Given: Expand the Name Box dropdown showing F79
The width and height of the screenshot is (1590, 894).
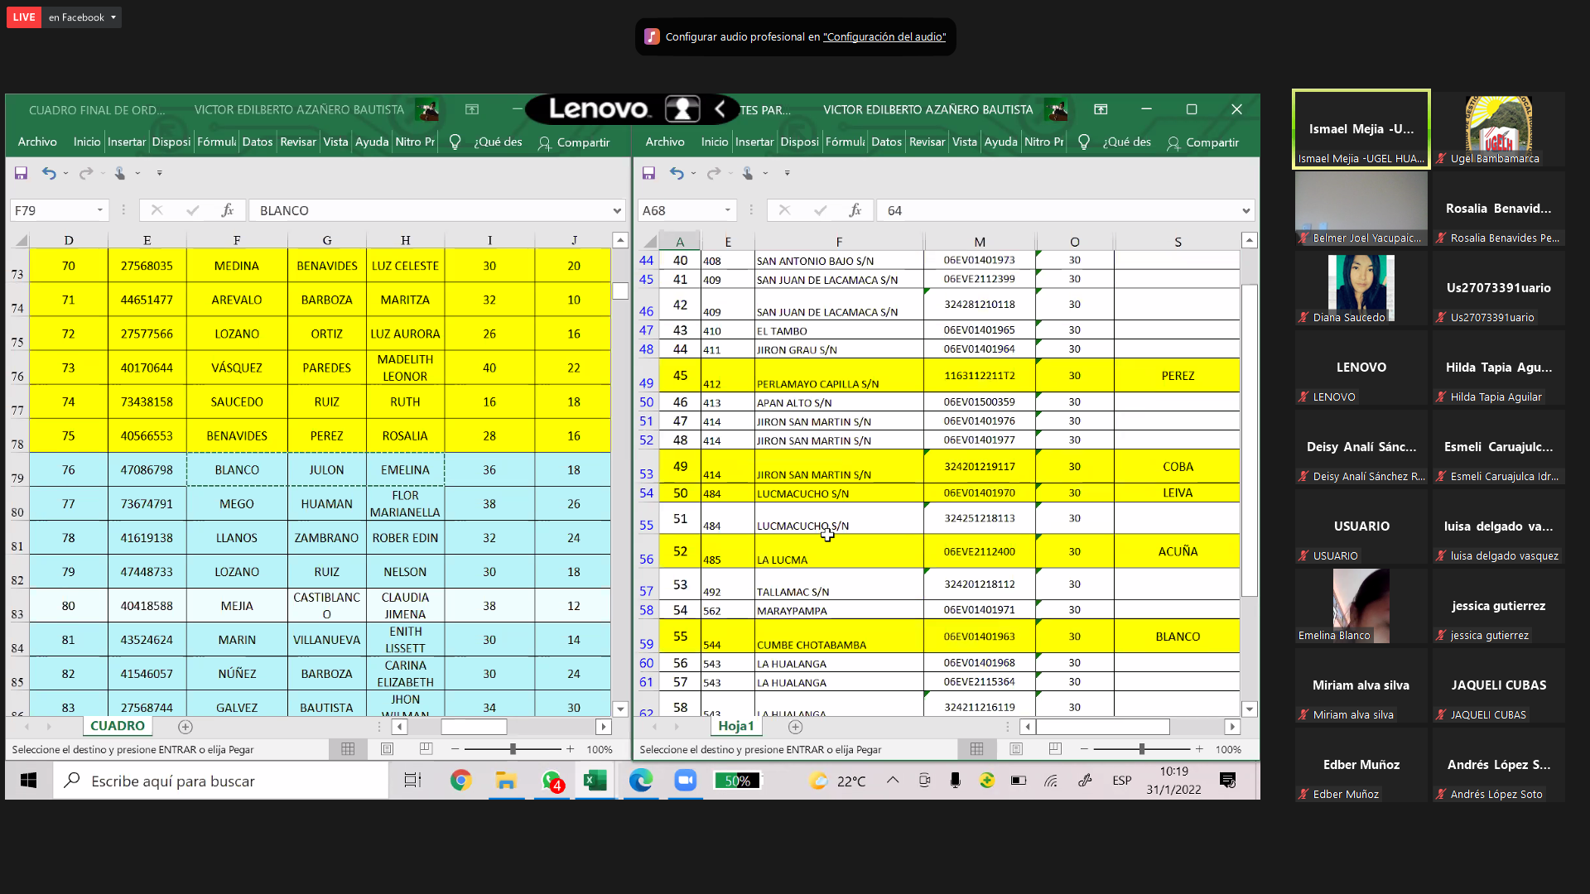Looking at the screenshot, I should (100, 210).
